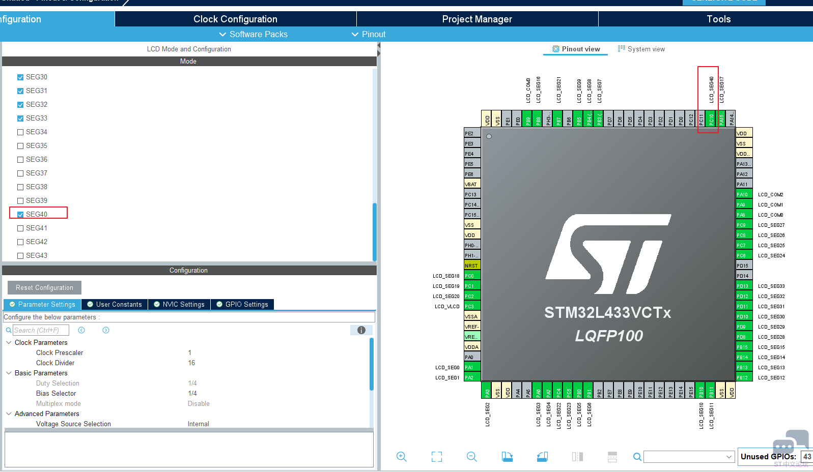This screenshot has width=813, height=472.
Task: Switch to System view
Action: coord(641,49)
